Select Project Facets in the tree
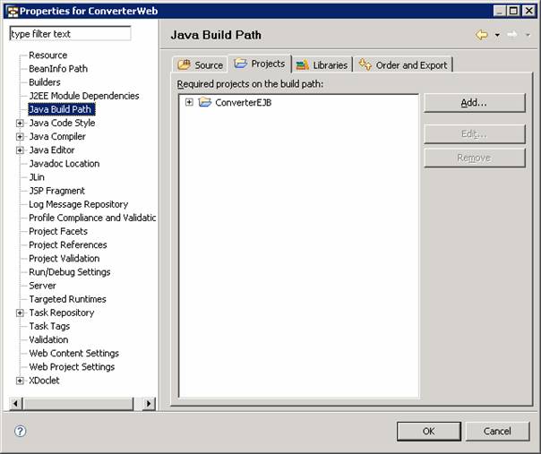The height and width of the screenshot is (454, 541). click(x=58, y=231)
